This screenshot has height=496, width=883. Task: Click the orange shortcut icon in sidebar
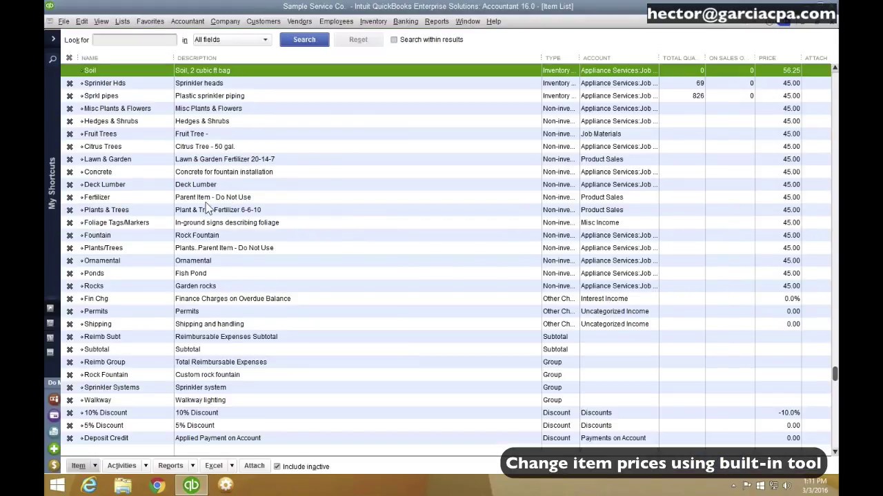54,399
